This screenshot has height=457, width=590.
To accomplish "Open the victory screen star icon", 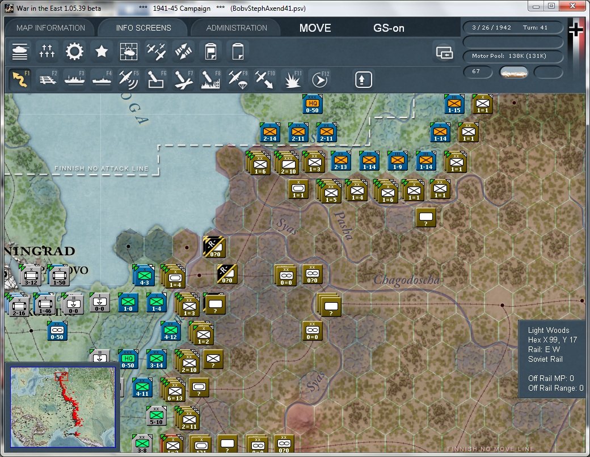I will (101, 52).
